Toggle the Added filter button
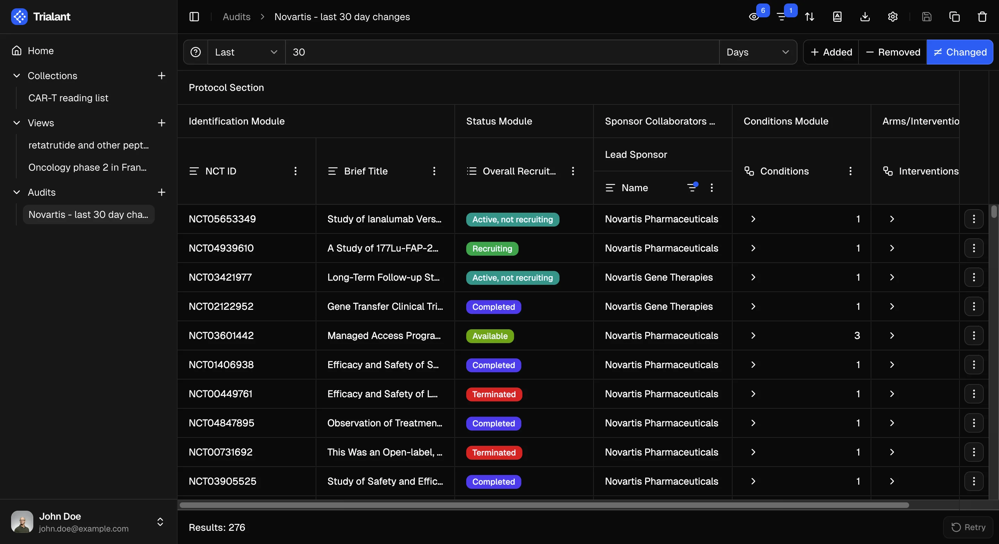Viewport: 999px width, 544px height. tap(831, 52)
